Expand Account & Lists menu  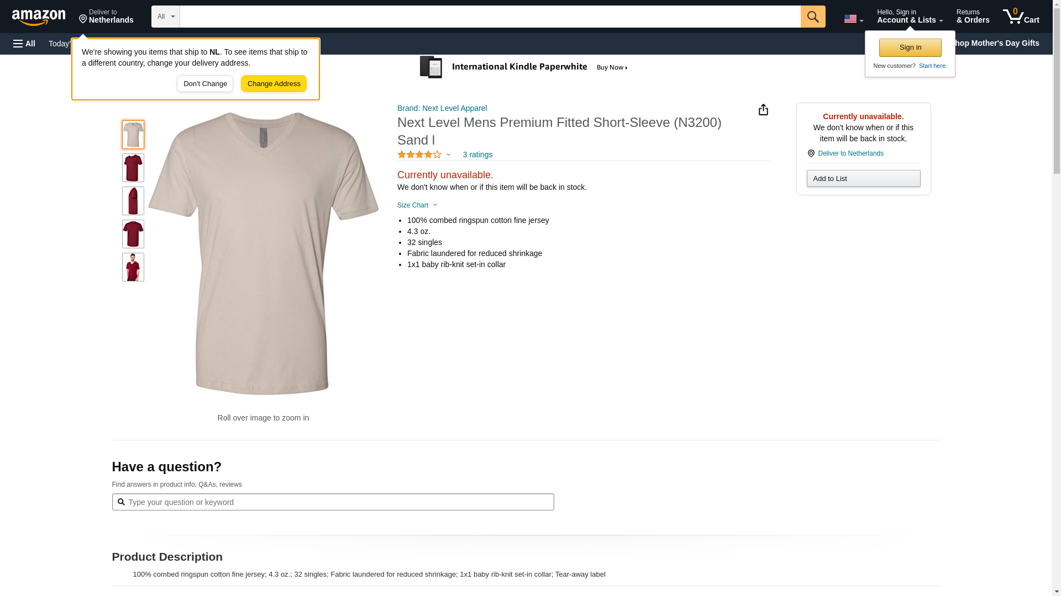(x=910, y=17)
